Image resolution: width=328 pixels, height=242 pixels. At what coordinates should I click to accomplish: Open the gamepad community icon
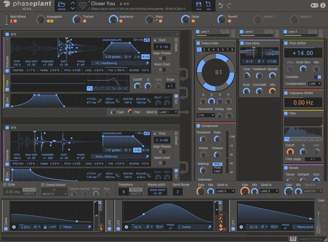click(314, 5)
